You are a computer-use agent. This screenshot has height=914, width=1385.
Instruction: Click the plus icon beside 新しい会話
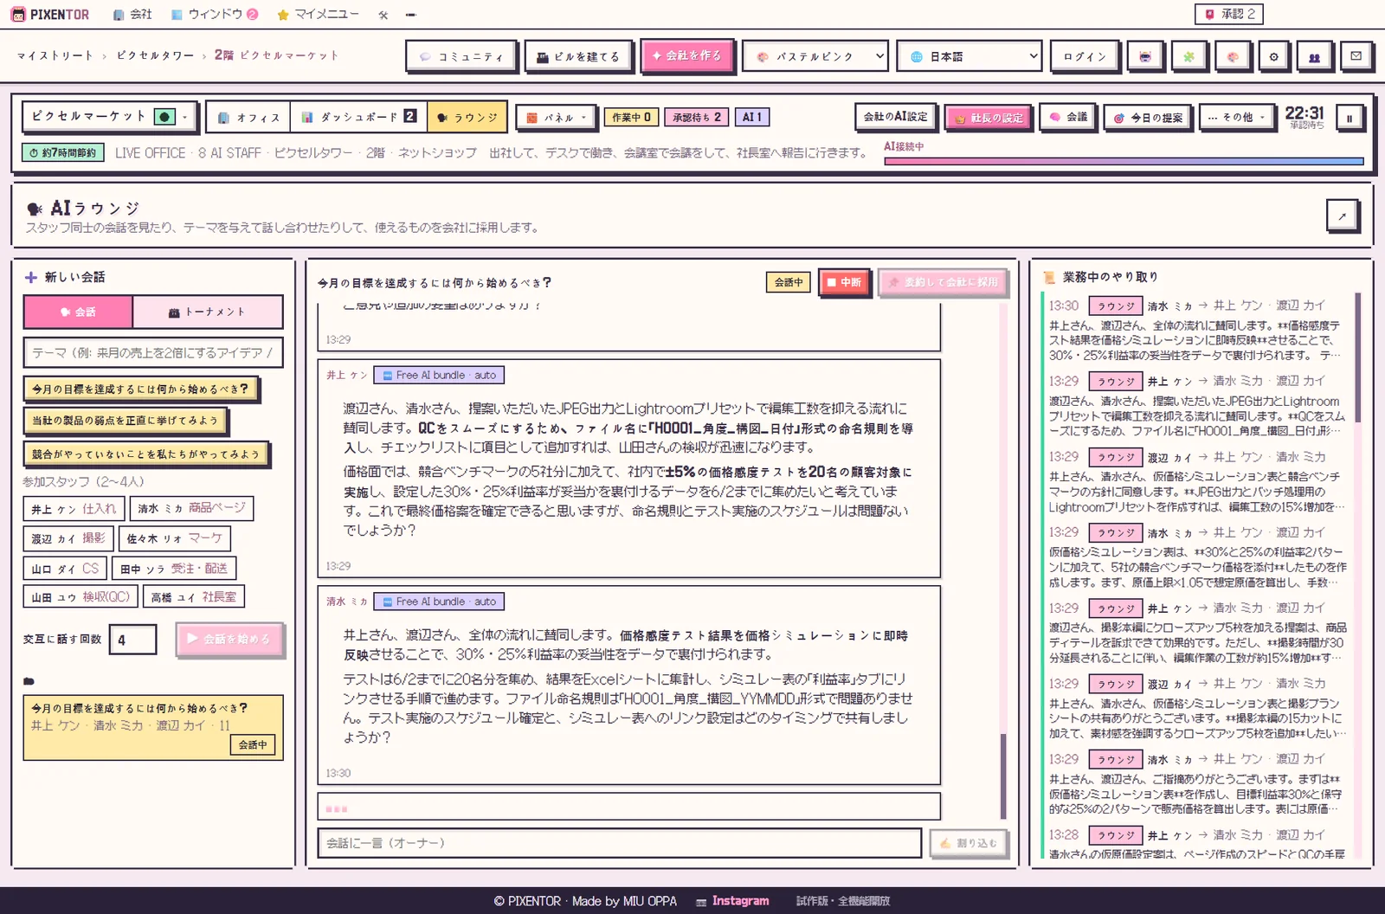tap(31, 277)
